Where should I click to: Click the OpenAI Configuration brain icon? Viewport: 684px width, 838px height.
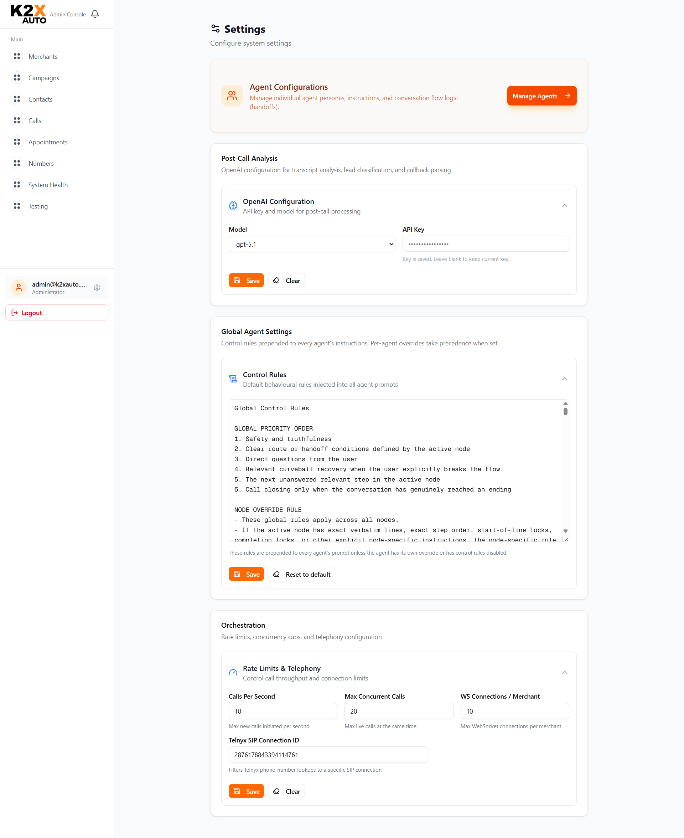(233, 205)
